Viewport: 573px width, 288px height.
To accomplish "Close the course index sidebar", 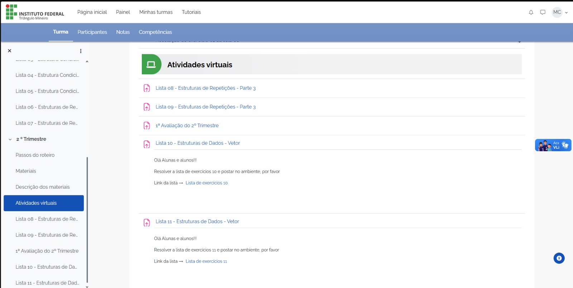I will (10, 51).
